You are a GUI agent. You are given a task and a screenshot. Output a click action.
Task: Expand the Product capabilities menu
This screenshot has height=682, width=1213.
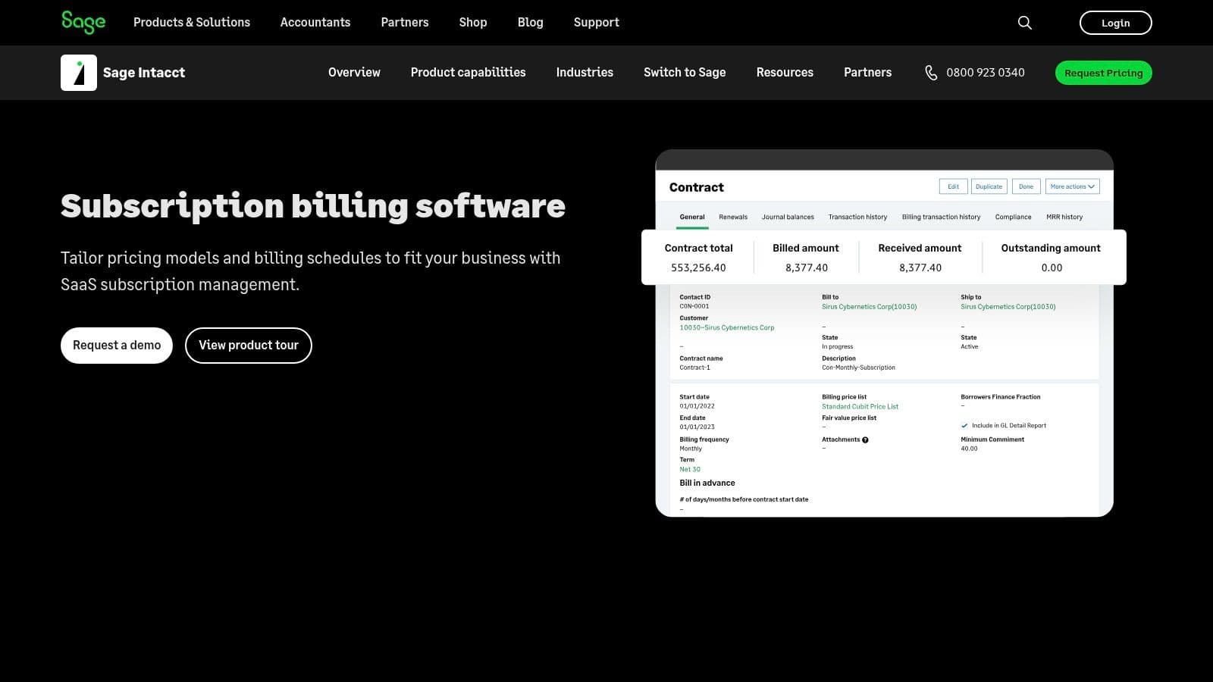[468, 73]
